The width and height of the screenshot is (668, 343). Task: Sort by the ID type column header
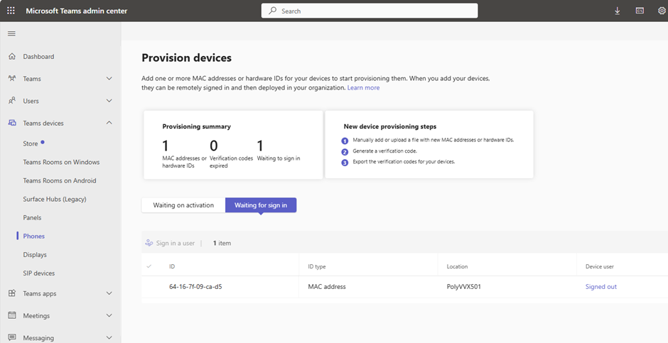pos(316,266)
